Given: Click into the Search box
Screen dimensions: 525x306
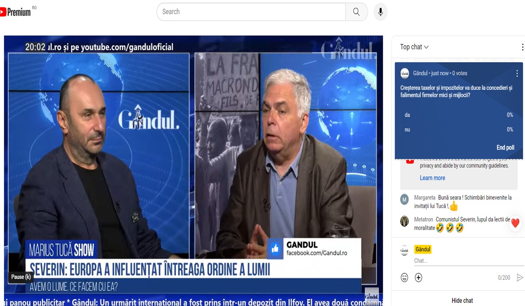Looking at the screenshot, I should click(251, 12).
